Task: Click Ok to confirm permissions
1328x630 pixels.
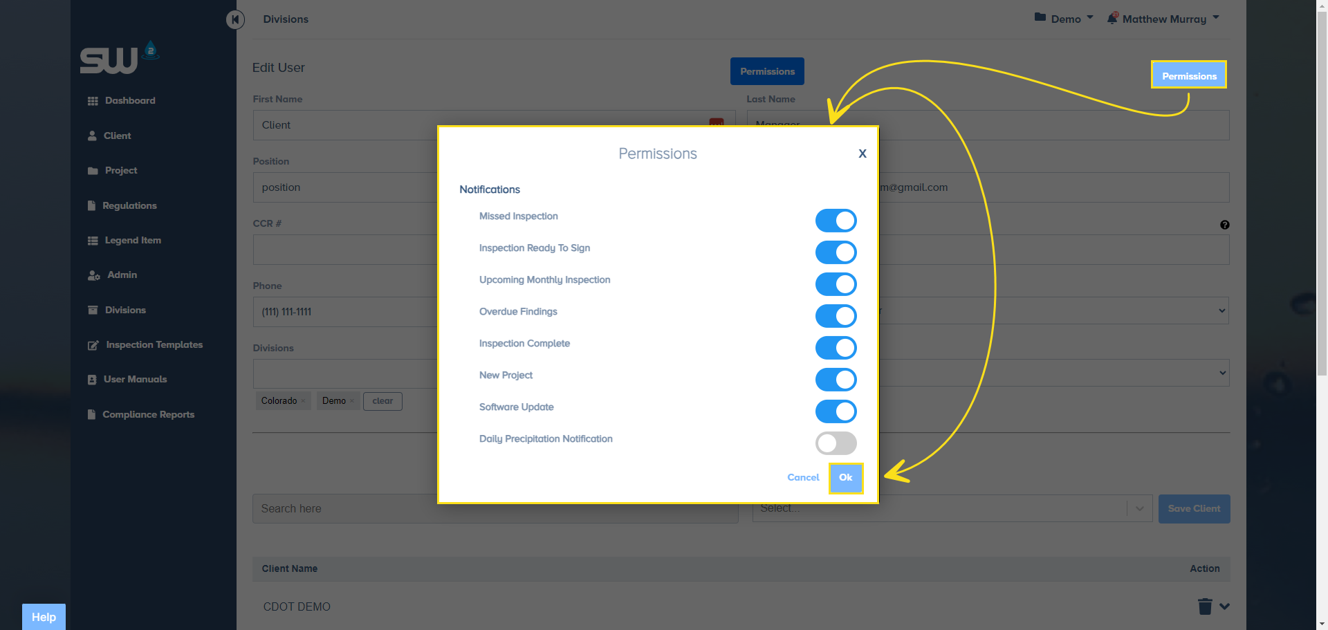Action: 846,478
